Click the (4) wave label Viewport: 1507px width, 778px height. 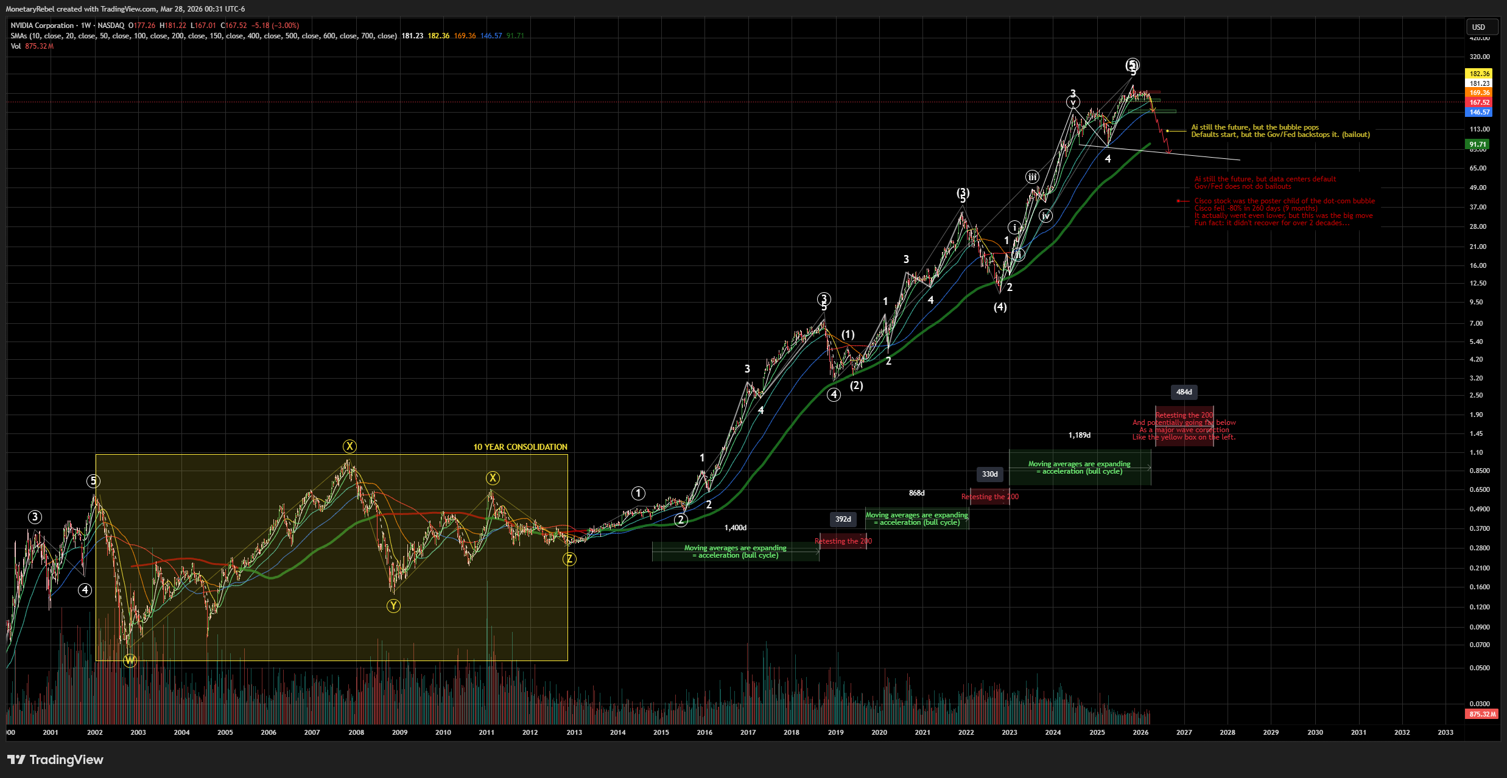[1000, 307]
